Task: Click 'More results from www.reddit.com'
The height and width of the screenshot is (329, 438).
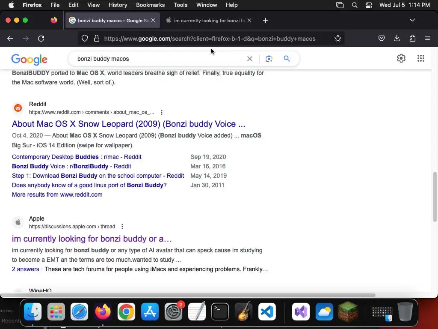Action: pos(57,195)
